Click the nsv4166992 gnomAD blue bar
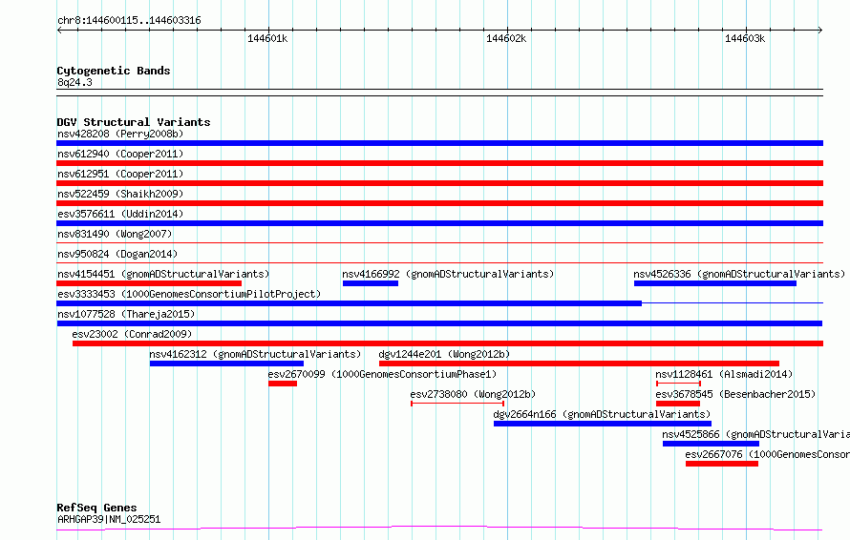 371,283
